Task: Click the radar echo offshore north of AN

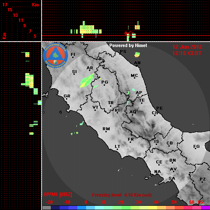Action: point(137,55)
